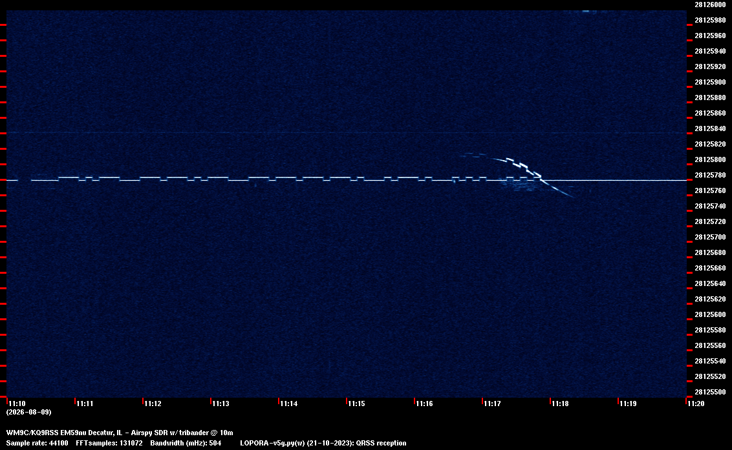This screenshot has height=450, width=732.
Task: Click the 11:20 time label
Action: pos(696,404)
